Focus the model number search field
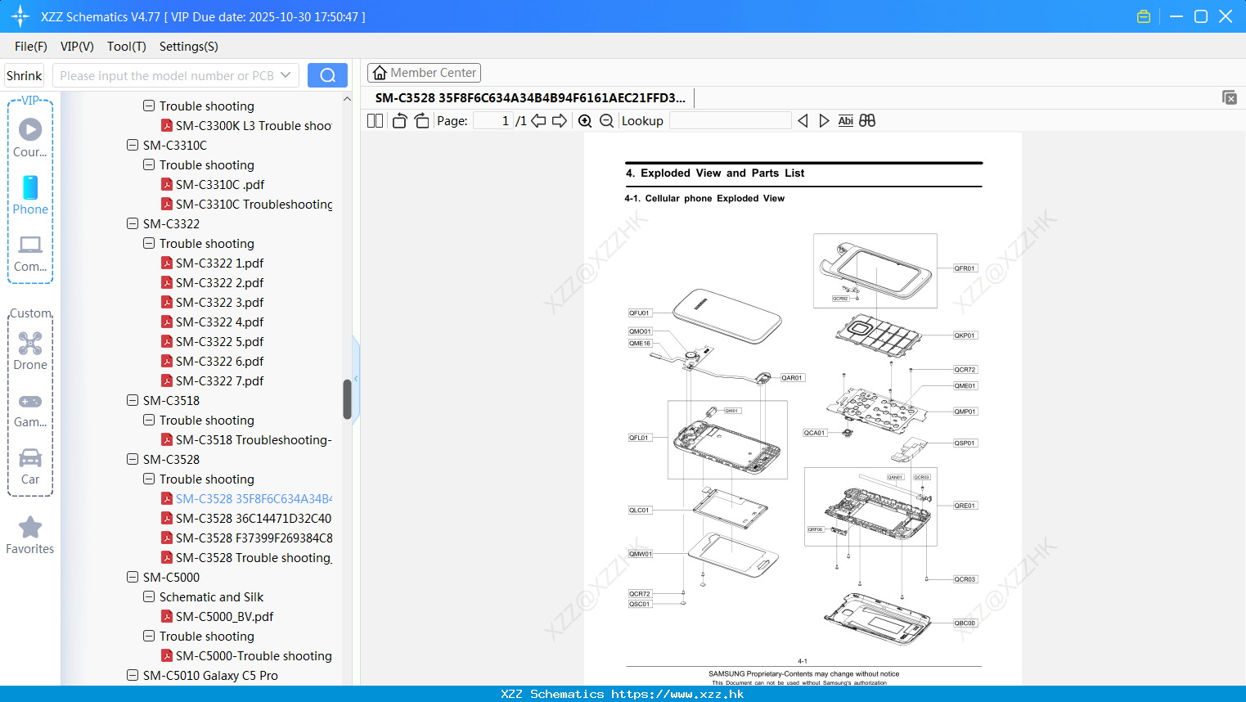 [167, 75]
